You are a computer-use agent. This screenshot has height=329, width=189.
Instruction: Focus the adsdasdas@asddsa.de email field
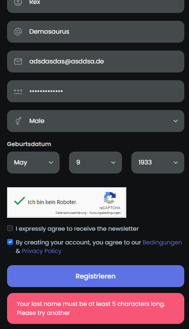click(x=96, y=61)
